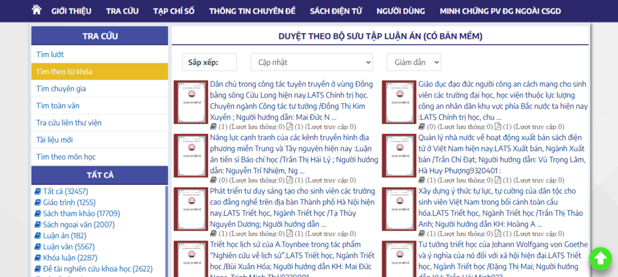Click the book icon beside Luận án (182)
The height and width of the screenshot is (277, 618).
coord(38,236)
